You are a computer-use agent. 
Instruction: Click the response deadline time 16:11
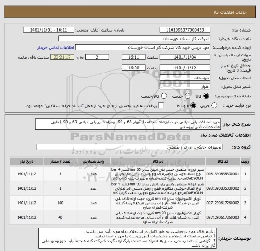[134, 57]
